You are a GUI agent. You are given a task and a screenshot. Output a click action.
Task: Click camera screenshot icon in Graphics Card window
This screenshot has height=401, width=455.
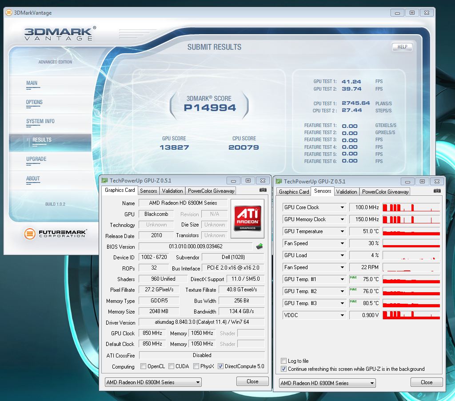click(263, 190)
